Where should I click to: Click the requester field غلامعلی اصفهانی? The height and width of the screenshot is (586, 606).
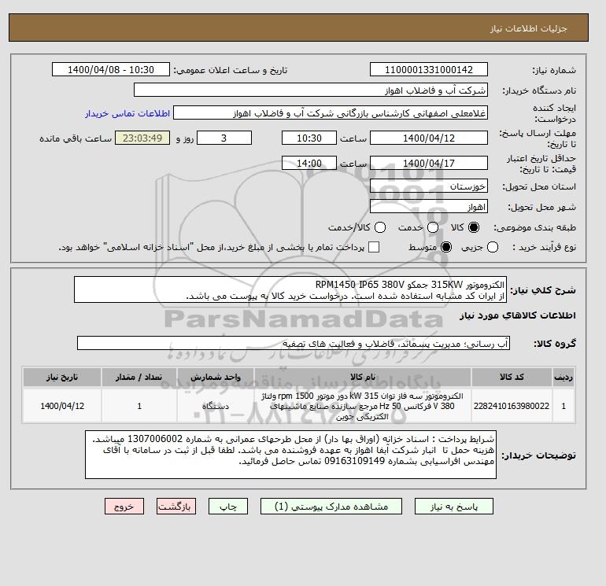pos(331,113)
